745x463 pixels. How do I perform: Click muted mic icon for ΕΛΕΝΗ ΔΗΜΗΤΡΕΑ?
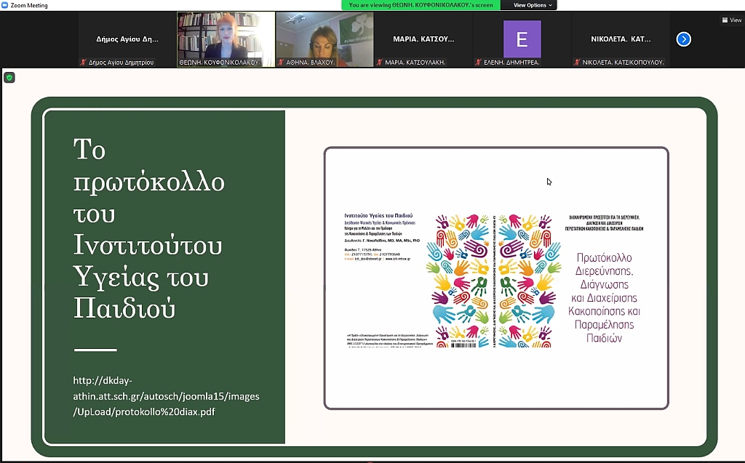coord(479,63)
